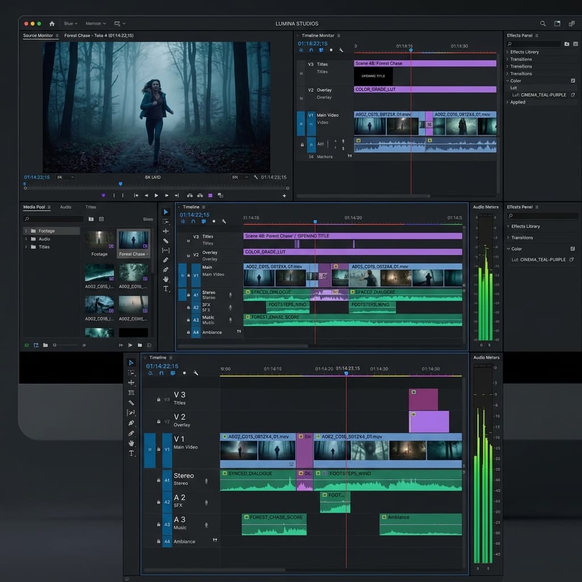Click the insert edit icon in Source Monitor transport
The height and width of the screenshot is (582, 582).
(190, 196)
